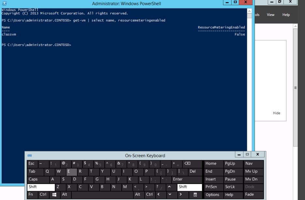
Task: Click the ResourceMeteringEnabled column header
Action: 221,27
